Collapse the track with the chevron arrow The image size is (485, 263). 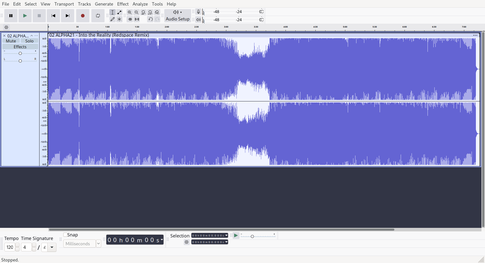(x=32, y=36)
